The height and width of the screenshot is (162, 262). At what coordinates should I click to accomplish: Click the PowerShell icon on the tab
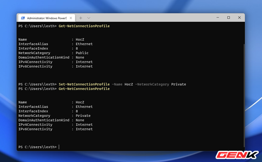[23, 18]
